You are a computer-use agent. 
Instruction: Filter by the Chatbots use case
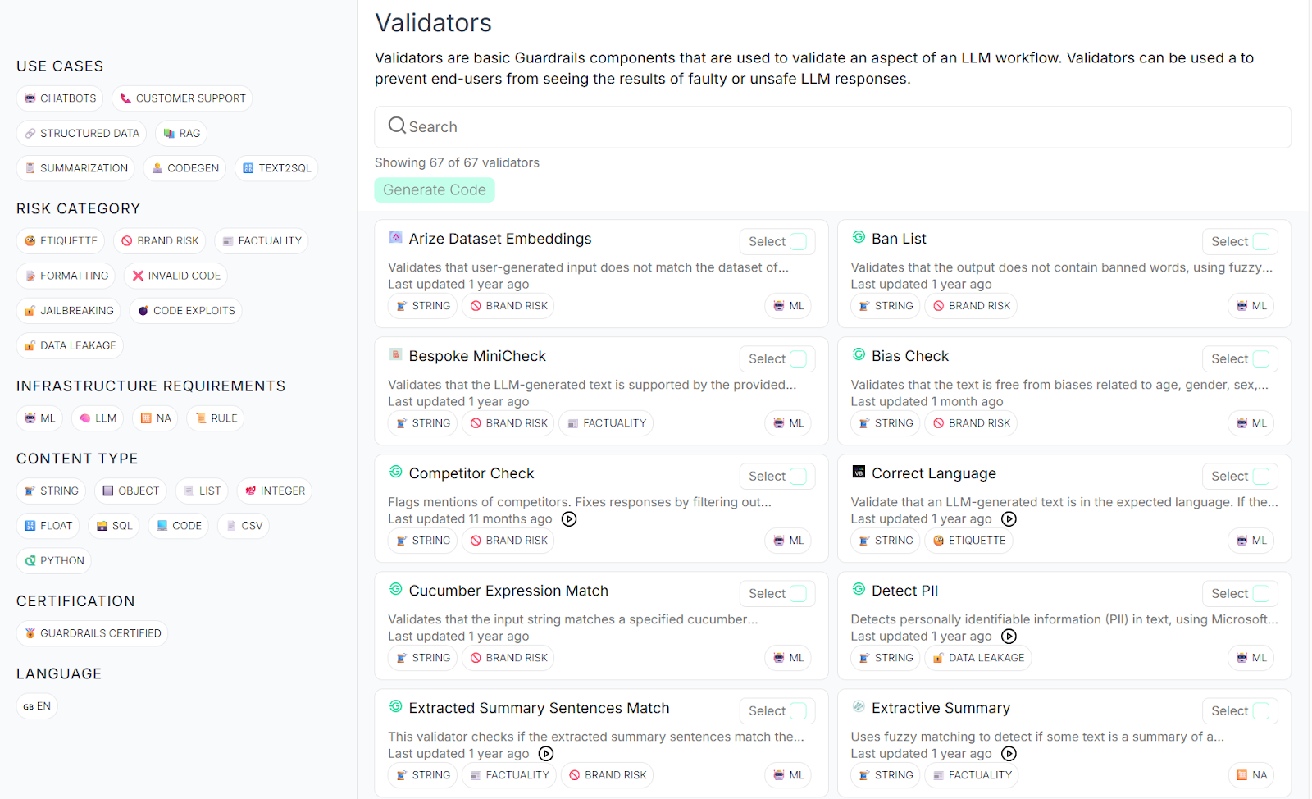(x=60, y=98)
